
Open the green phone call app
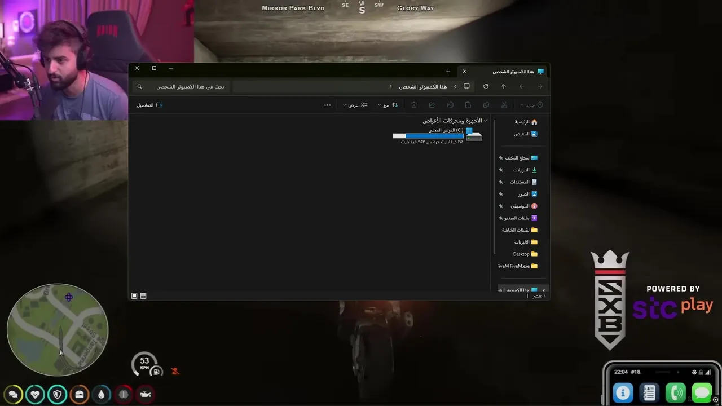click(676, 392)
